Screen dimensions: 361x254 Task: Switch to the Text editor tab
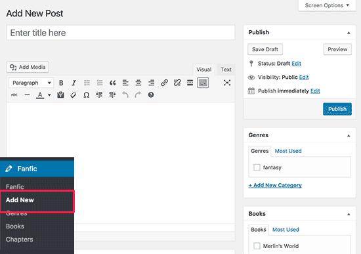tap(226, 70)
